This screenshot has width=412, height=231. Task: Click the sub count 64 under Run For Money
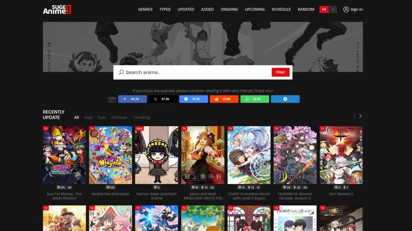(x=61, y=187)
